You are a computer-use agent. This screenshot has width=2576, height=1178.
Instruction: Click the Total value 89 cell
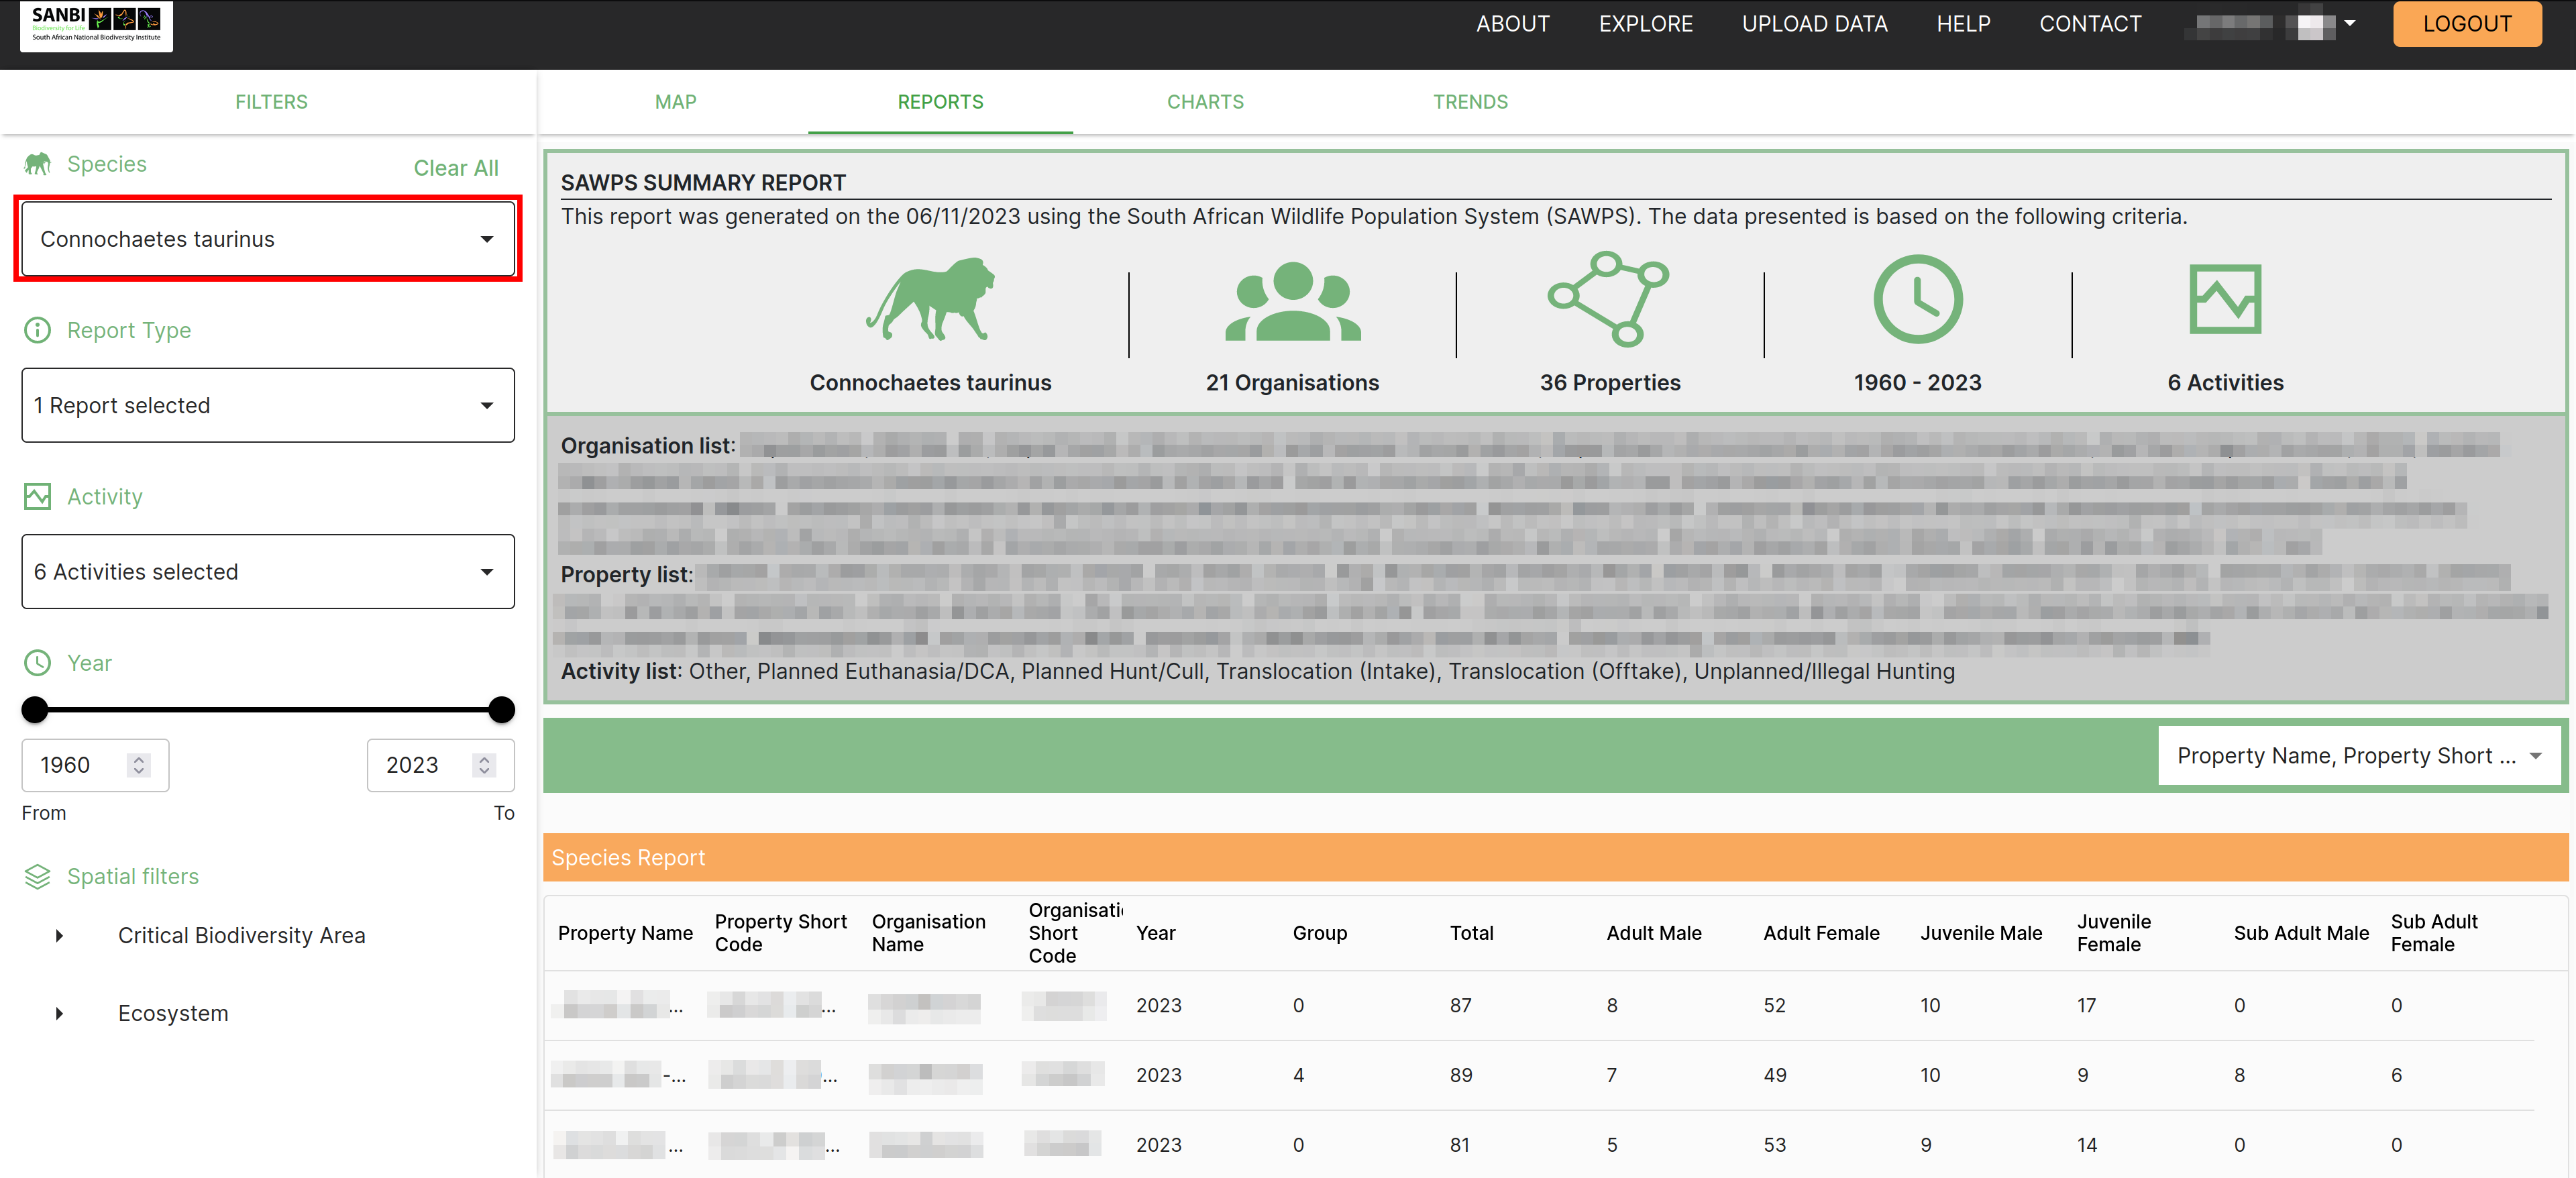1460,1076
